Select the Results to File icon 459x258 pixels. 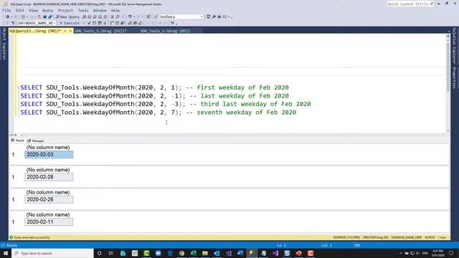141,23
